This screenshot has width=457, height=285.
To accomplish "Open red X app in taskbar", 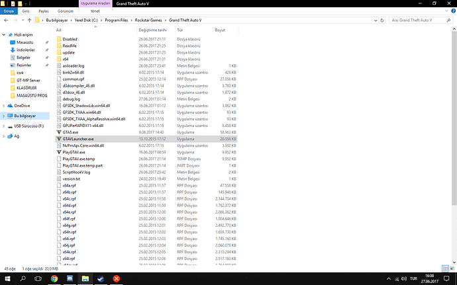I will [117, 278].
